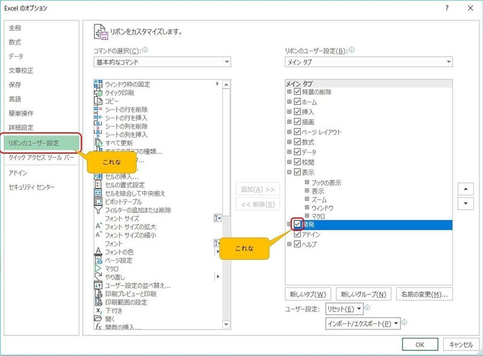Screen dimensions: 483x356
Task: Open the 全般 options category
Action: pyautogui.click(x=41, y=28)
